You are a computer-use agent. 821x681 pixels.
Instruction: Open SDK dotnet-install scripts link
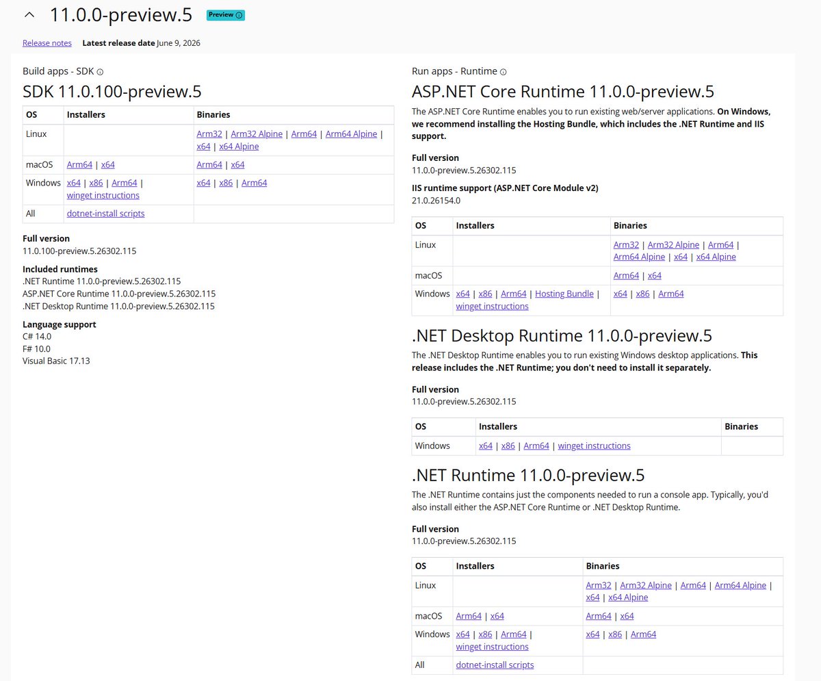click(106, 214)
